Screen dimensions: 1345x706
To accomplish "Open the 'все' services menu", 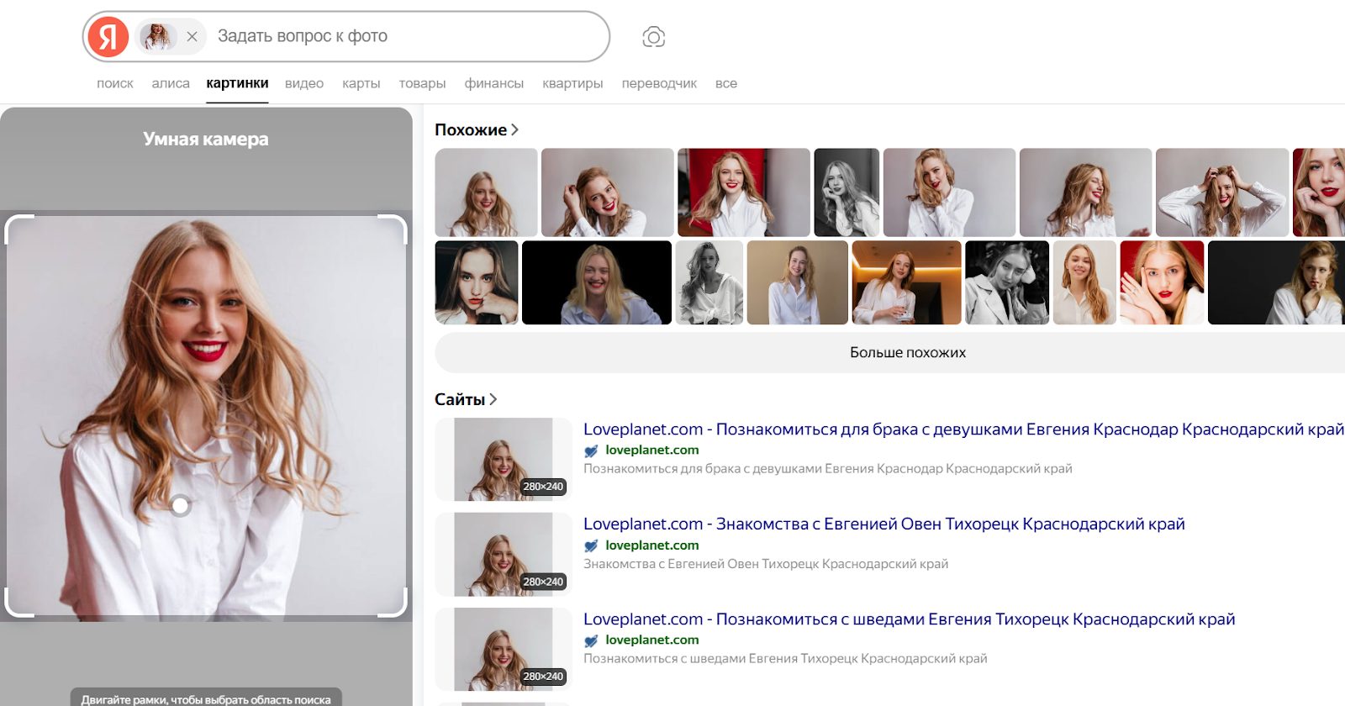I will click(x=726, y=83).
